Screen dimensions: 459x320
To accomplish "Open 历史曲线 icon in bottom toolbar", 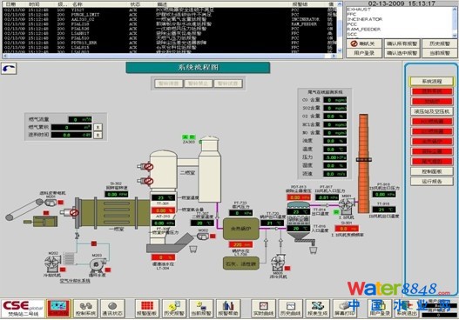I will coord(290,309).
